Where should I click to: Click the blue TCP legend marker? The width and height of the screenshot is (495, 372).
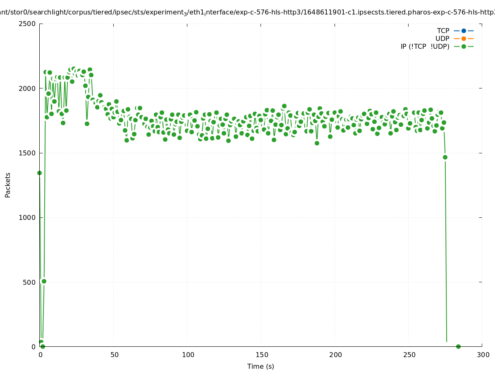click(x=464, y=31)
